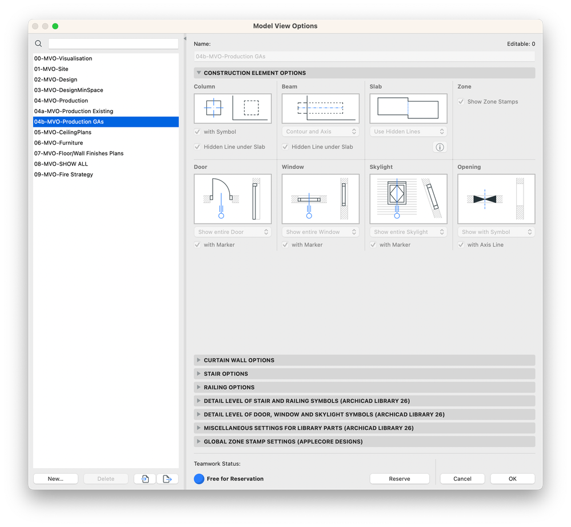Viewport: 571px width, 527px height.
Task: Click into the search input field
Action: (114, 43)
